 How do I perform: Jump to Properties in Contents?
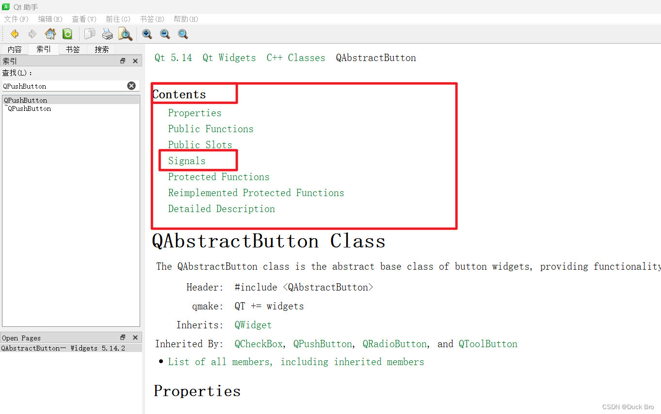pyautogui.click(x=194, y=113)
